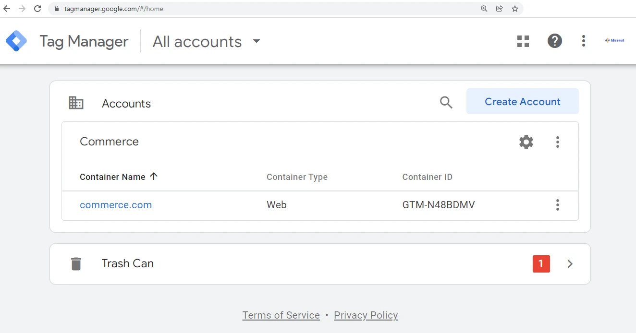
Task: Open the Privacy Policy link
Action: coord(366,315)
